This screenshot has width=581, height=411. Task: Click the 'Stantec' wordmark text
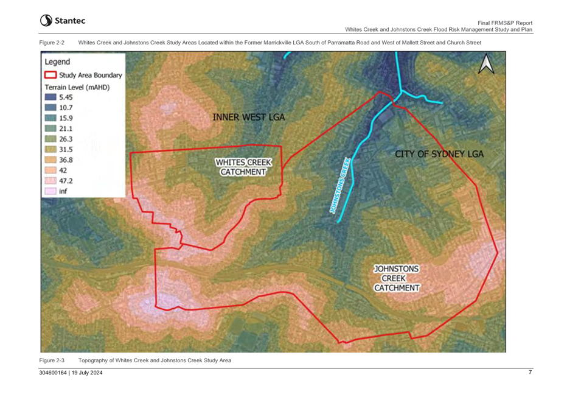point(70,21)
